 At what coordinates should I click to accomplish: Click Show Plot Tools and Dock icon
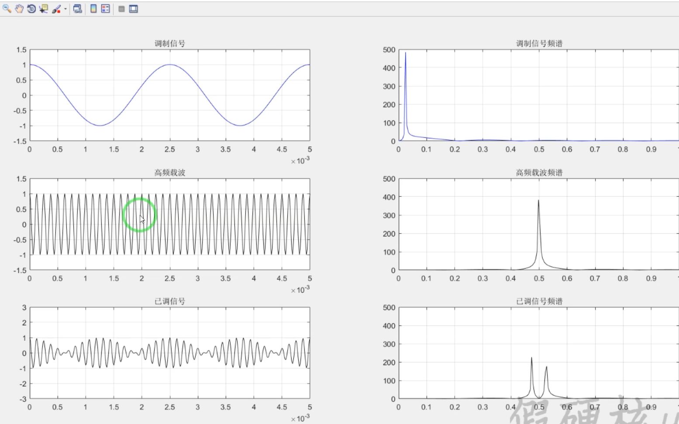(x=134, y=9)
